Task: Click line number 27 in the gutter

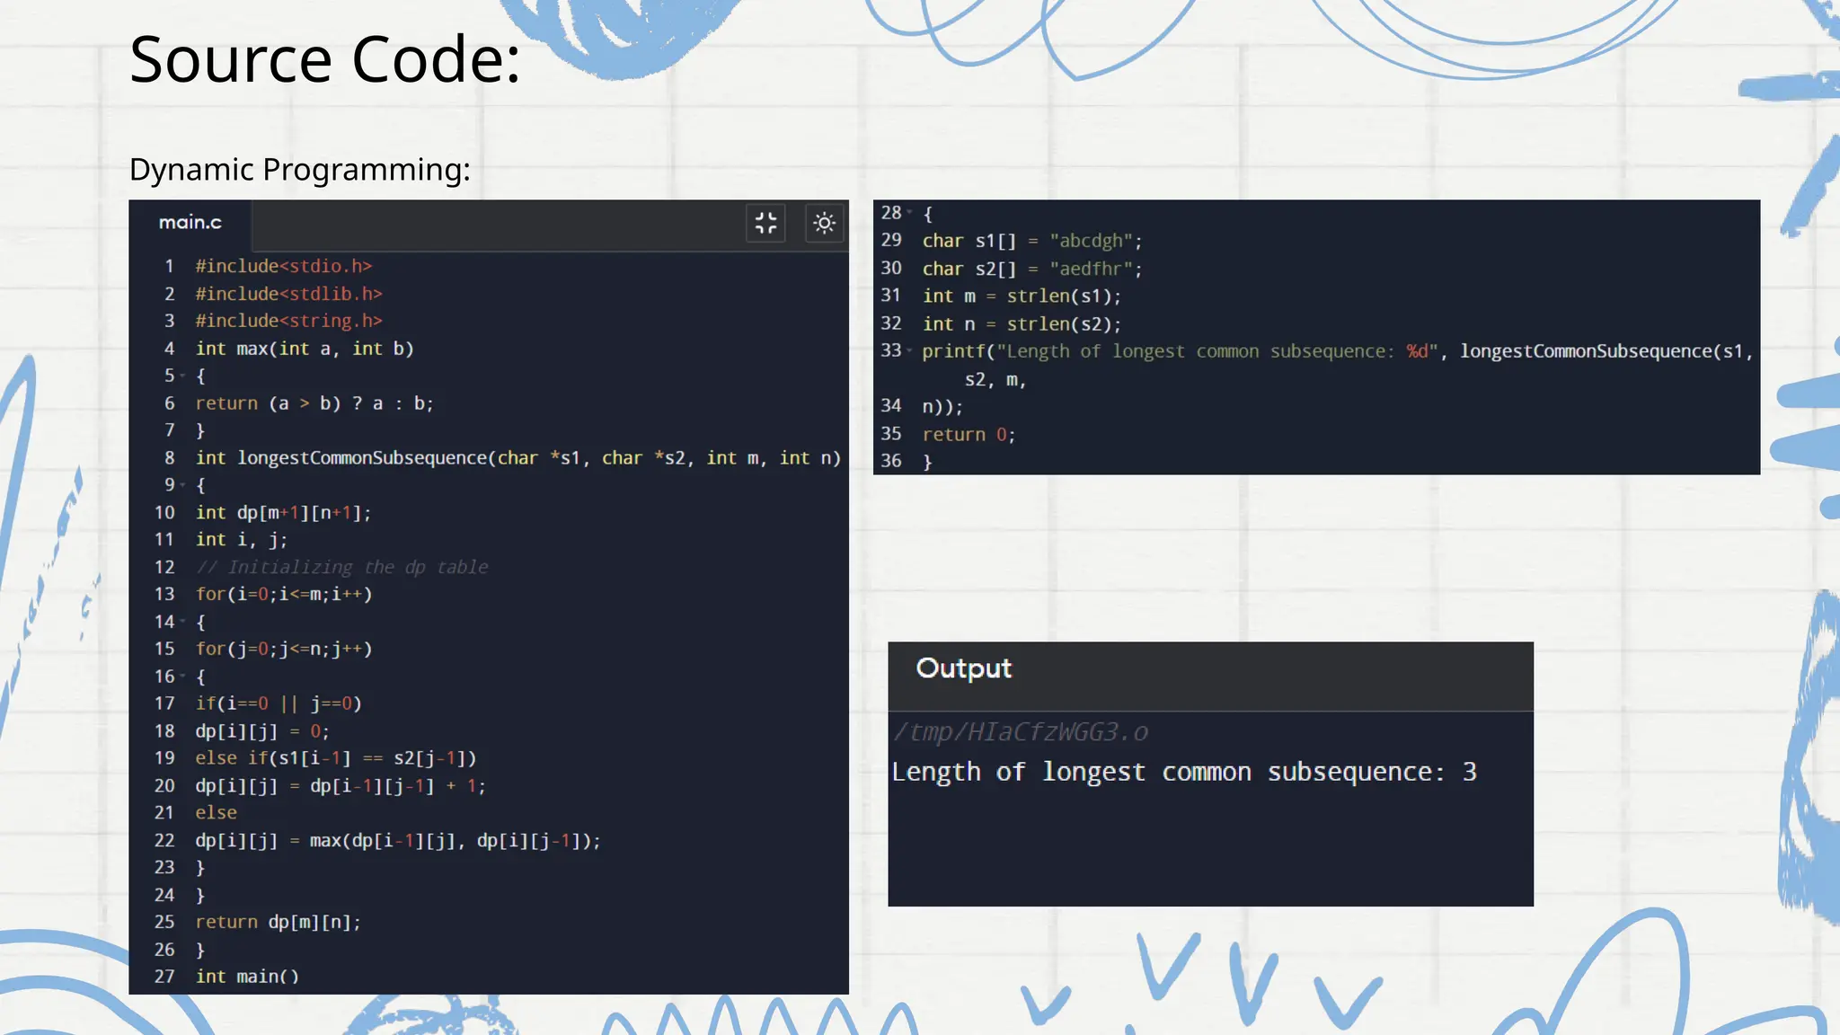Action: (164, 977)
